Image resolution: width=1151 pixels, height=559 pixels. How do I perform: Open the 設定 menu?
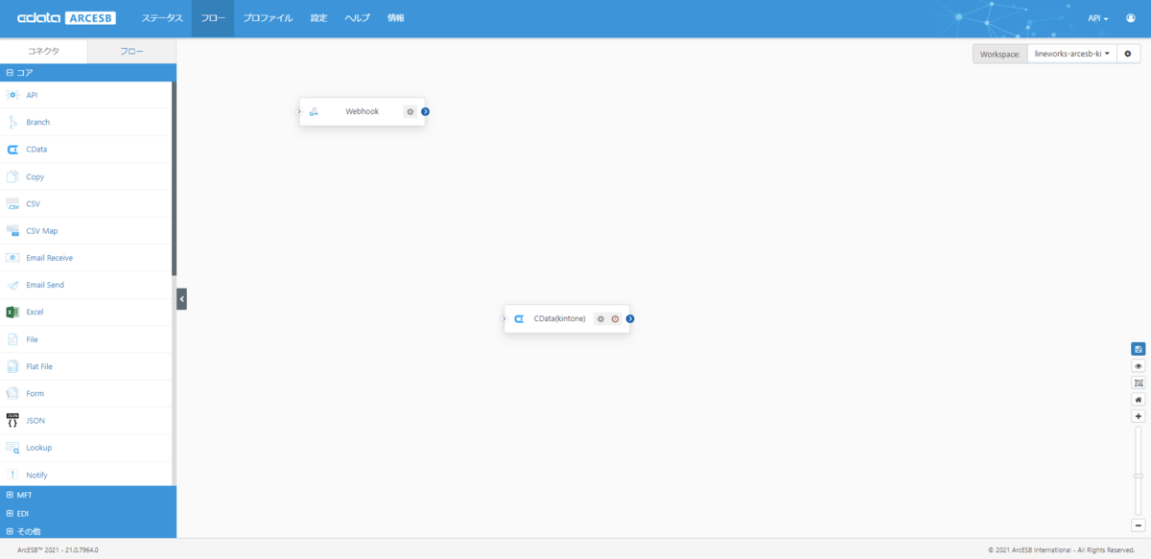[x=319, y=18]
